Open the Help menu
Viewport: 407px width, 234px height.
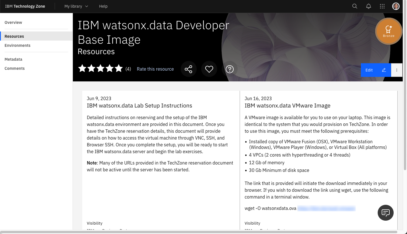103,6
